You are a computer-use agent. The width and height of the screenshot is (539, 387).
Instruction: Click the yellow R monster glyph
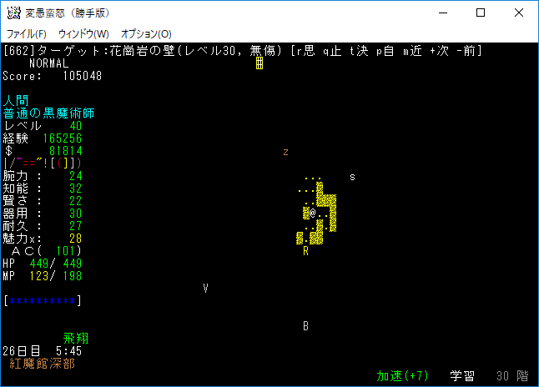click(x=306, y=251)
